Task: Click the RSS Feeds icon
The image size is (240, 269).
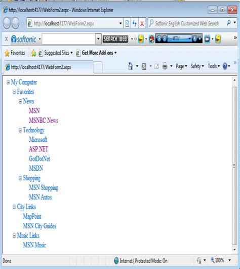Action: 144,66
